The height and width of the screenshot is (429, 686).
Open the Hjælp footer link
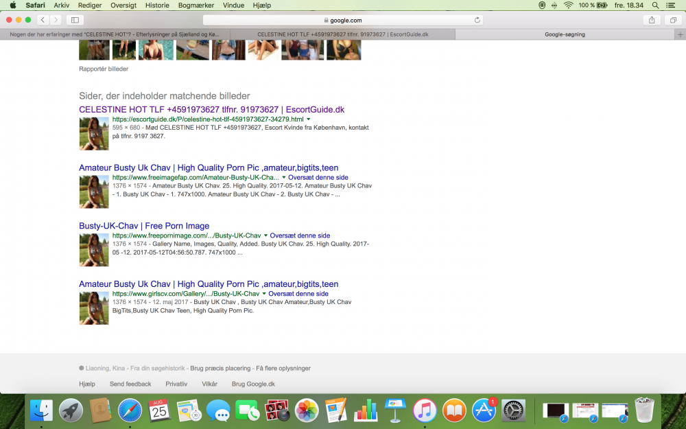[x=87, y=384]
